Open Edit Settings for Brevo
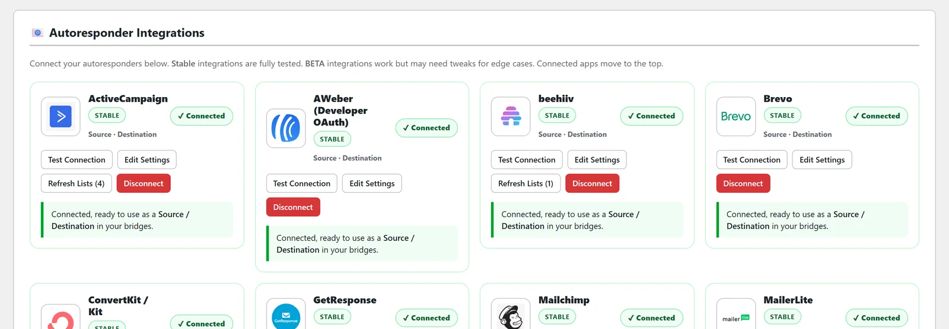Image resolution: width=949 pixels, height=329 pixels. [822, 160]
